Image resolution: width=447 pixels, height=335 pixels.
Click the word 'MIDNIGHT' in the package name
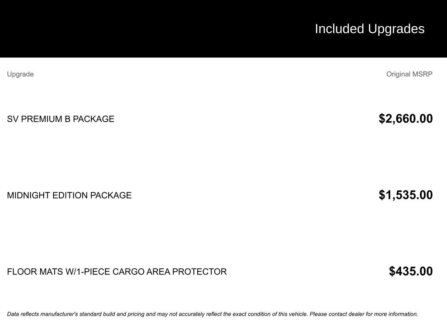tap(28, 195)
